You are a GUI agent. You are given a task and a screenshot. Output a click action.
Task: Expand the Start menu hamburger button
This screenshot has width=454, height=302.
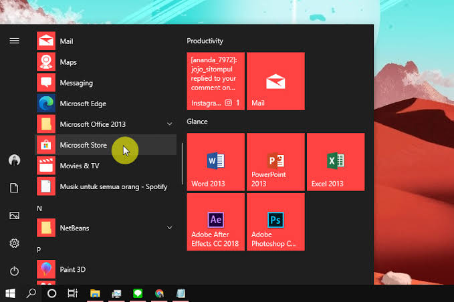click(15, 41)
